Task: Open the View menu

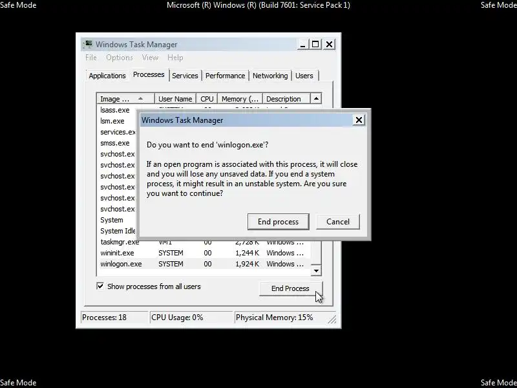Action: pos(150,58)
